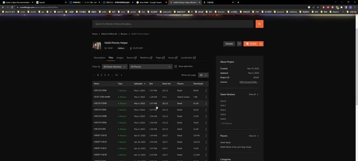
Task: Enable Show alpha files checkbox
Action: point(176,66)
